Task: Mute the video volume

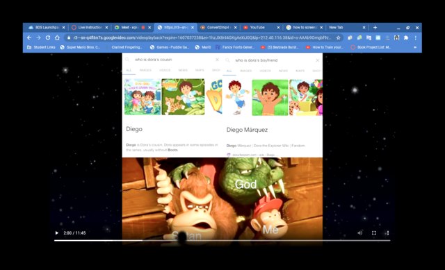Action: (x=360, y=233)
